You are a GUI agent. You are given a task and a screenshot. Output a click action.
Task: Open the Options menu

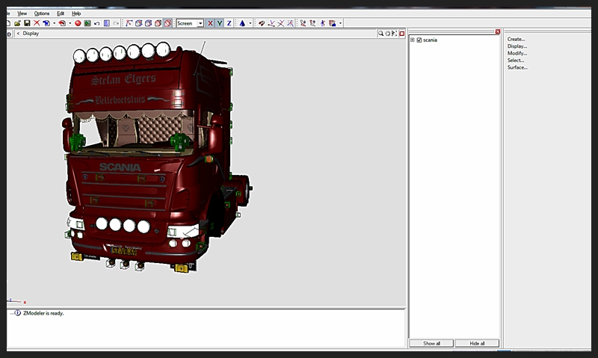tap(42, 13)
